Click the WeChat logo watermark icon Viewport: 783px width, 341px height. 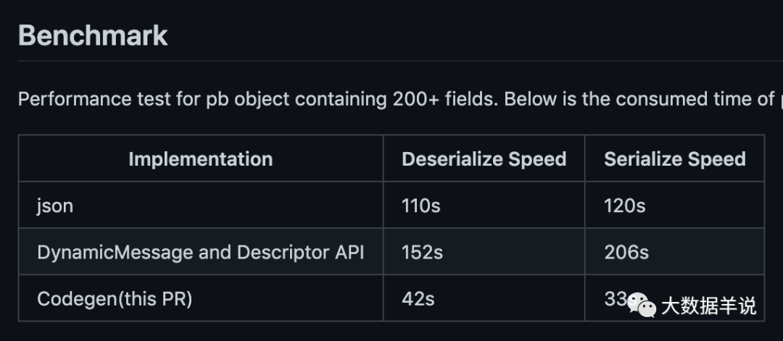point(642,305)
